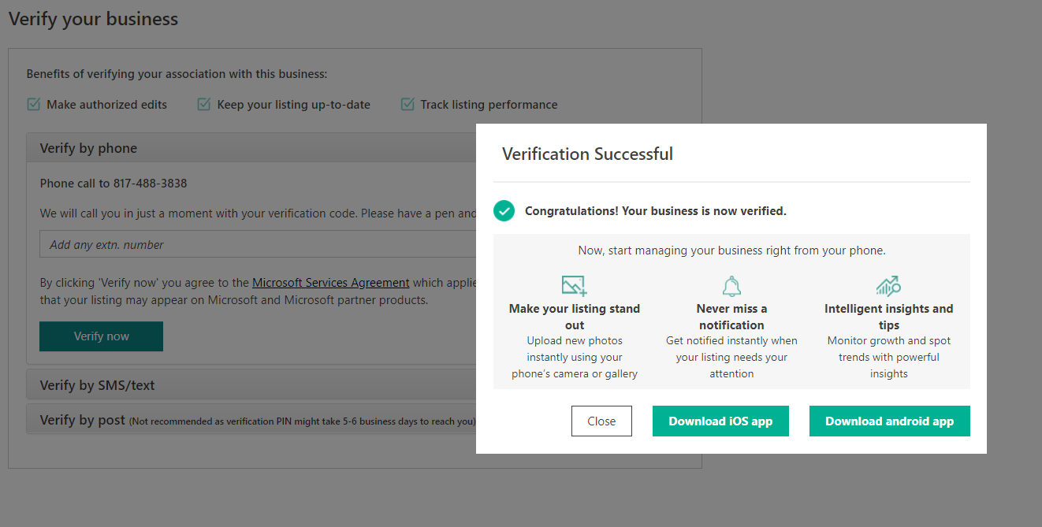Click the 'Download android app' button

coord(890,421)
